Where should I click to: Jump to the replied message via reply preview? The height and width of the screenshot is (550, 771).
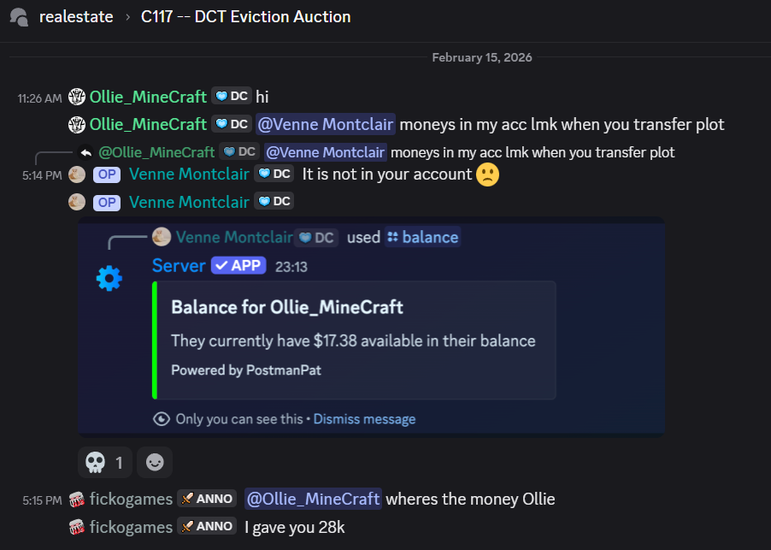pyautogui.click(x=530, y=152)
